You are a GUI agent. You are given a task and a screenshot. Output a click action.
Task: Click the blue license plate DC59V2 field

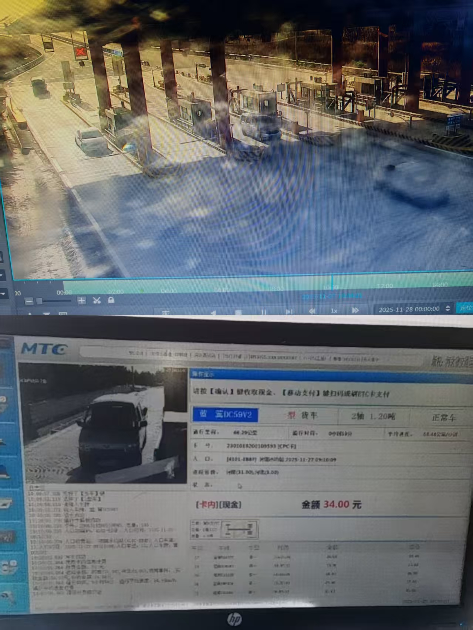pos(226,415)
